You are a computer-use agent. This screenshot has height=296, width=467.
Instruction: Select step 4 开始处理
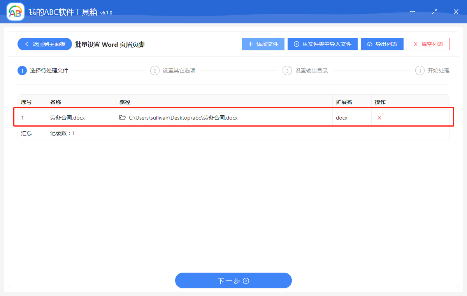[420, 70]
